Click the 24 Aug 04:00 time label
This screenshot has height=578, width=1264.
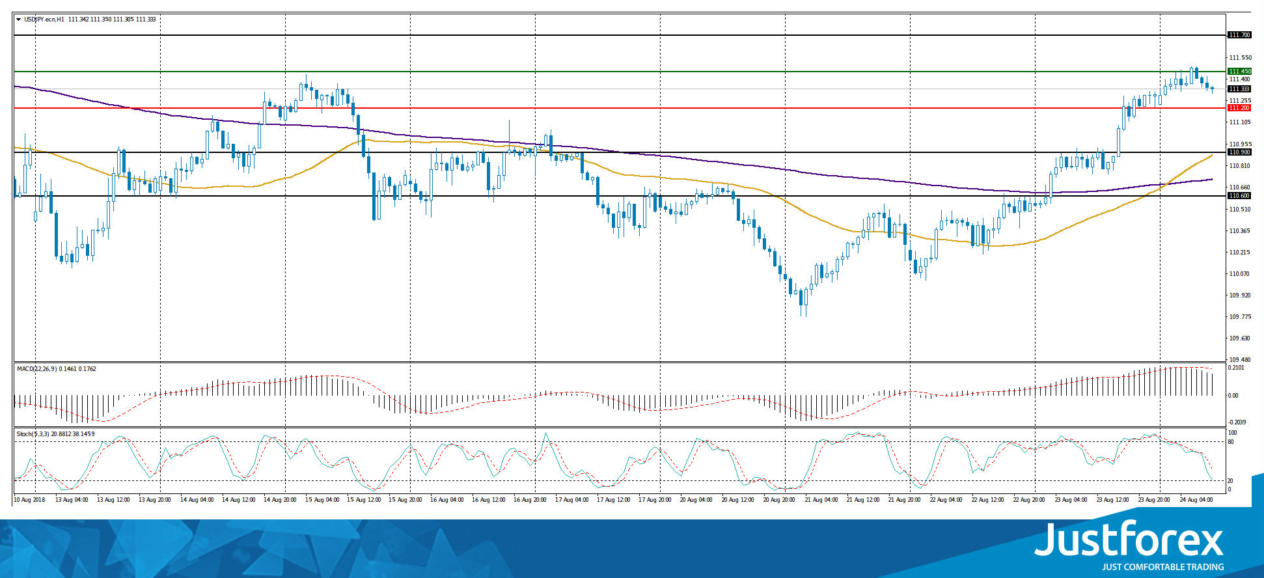1196,500
